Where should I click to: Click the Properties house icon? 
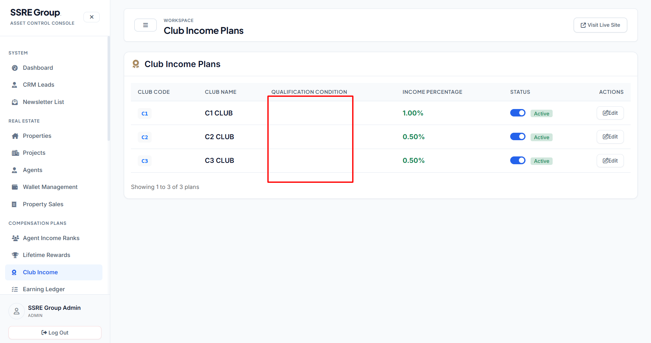point(15,136)
